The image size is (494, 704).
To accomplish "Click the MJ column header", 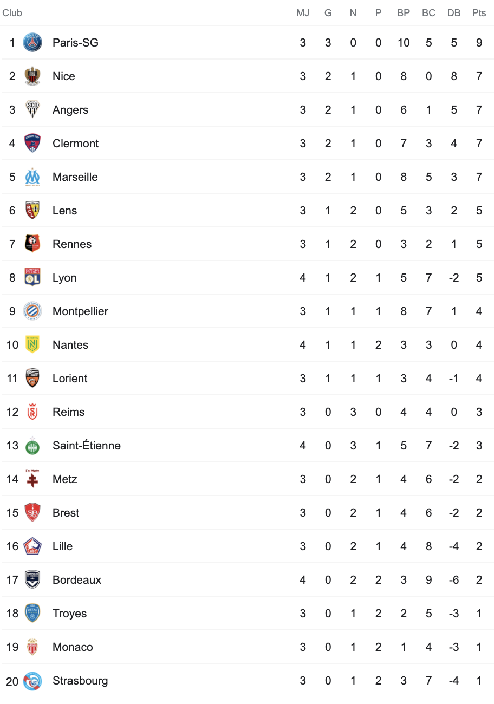I will tap(303, 13).
